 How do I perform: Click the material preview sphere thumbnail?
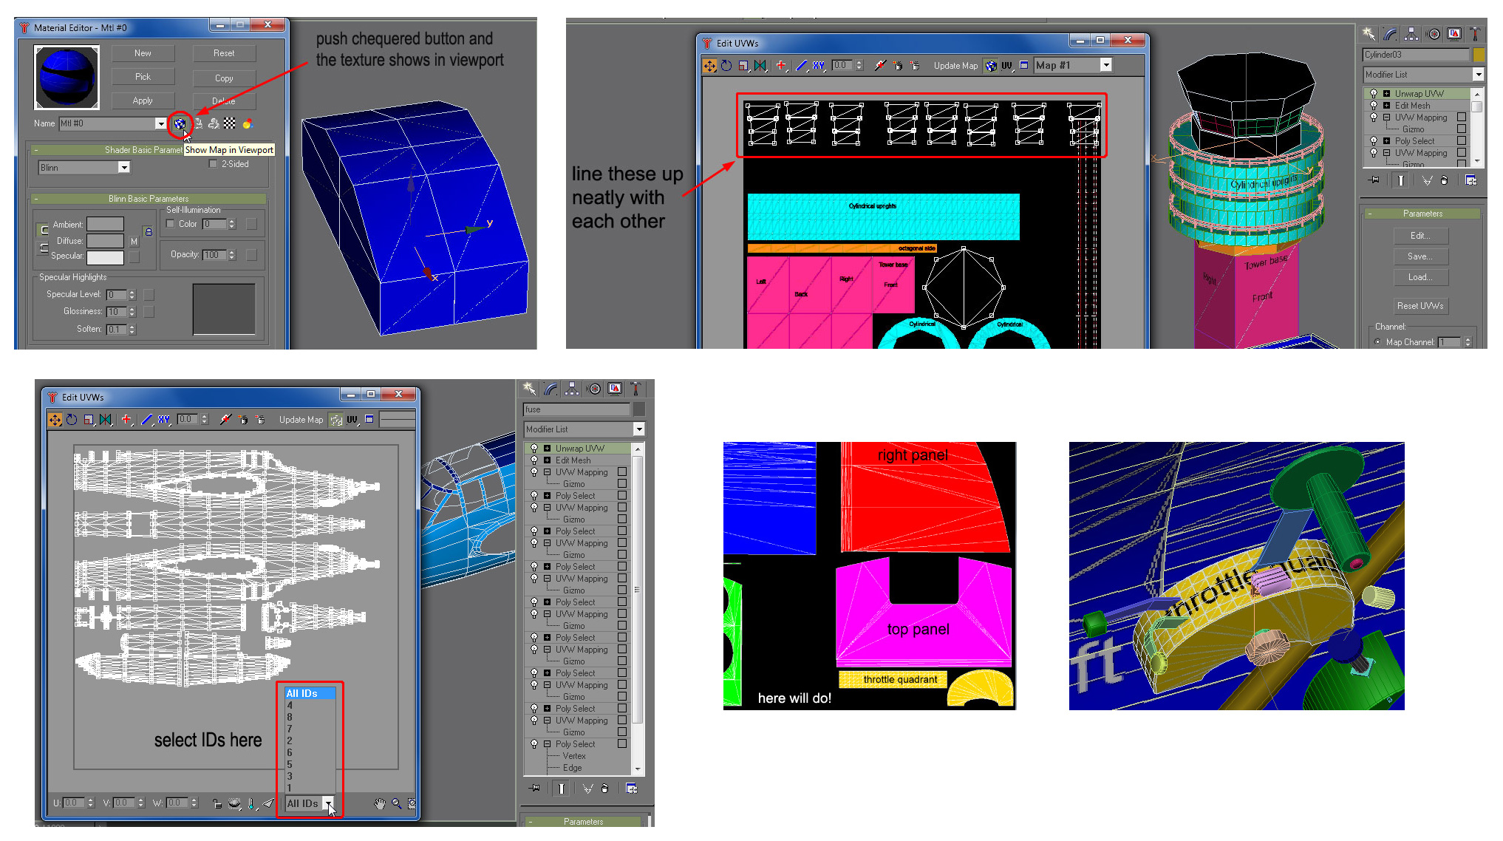tap(67, 78)
